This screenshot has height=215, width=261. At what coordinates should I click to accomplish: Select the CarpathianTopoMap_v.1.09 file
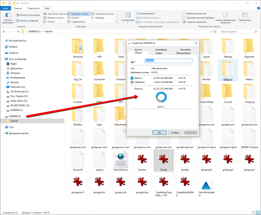[164, 185]
